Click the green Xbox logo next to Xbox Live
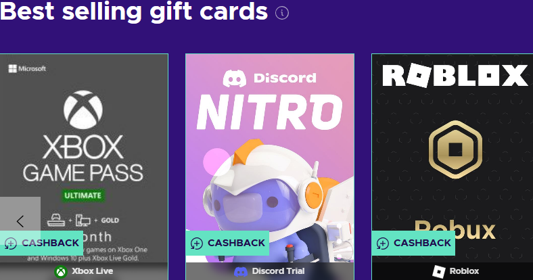533x280 pixels. click(61, 271)
